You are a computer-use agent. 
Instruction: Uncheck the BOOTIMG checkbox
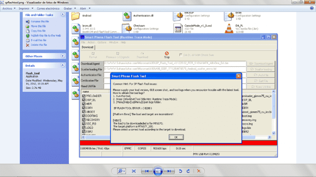pos(84,116)
